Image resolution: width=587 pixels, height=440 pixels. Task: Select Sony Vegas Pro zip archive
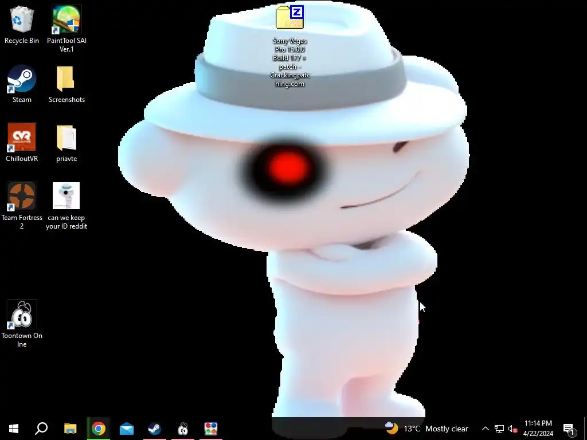click(289, 46)
